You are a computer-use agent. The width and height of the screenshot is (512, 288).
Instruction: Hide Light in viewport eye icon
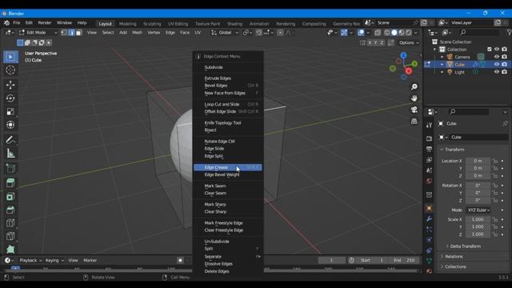497,72
